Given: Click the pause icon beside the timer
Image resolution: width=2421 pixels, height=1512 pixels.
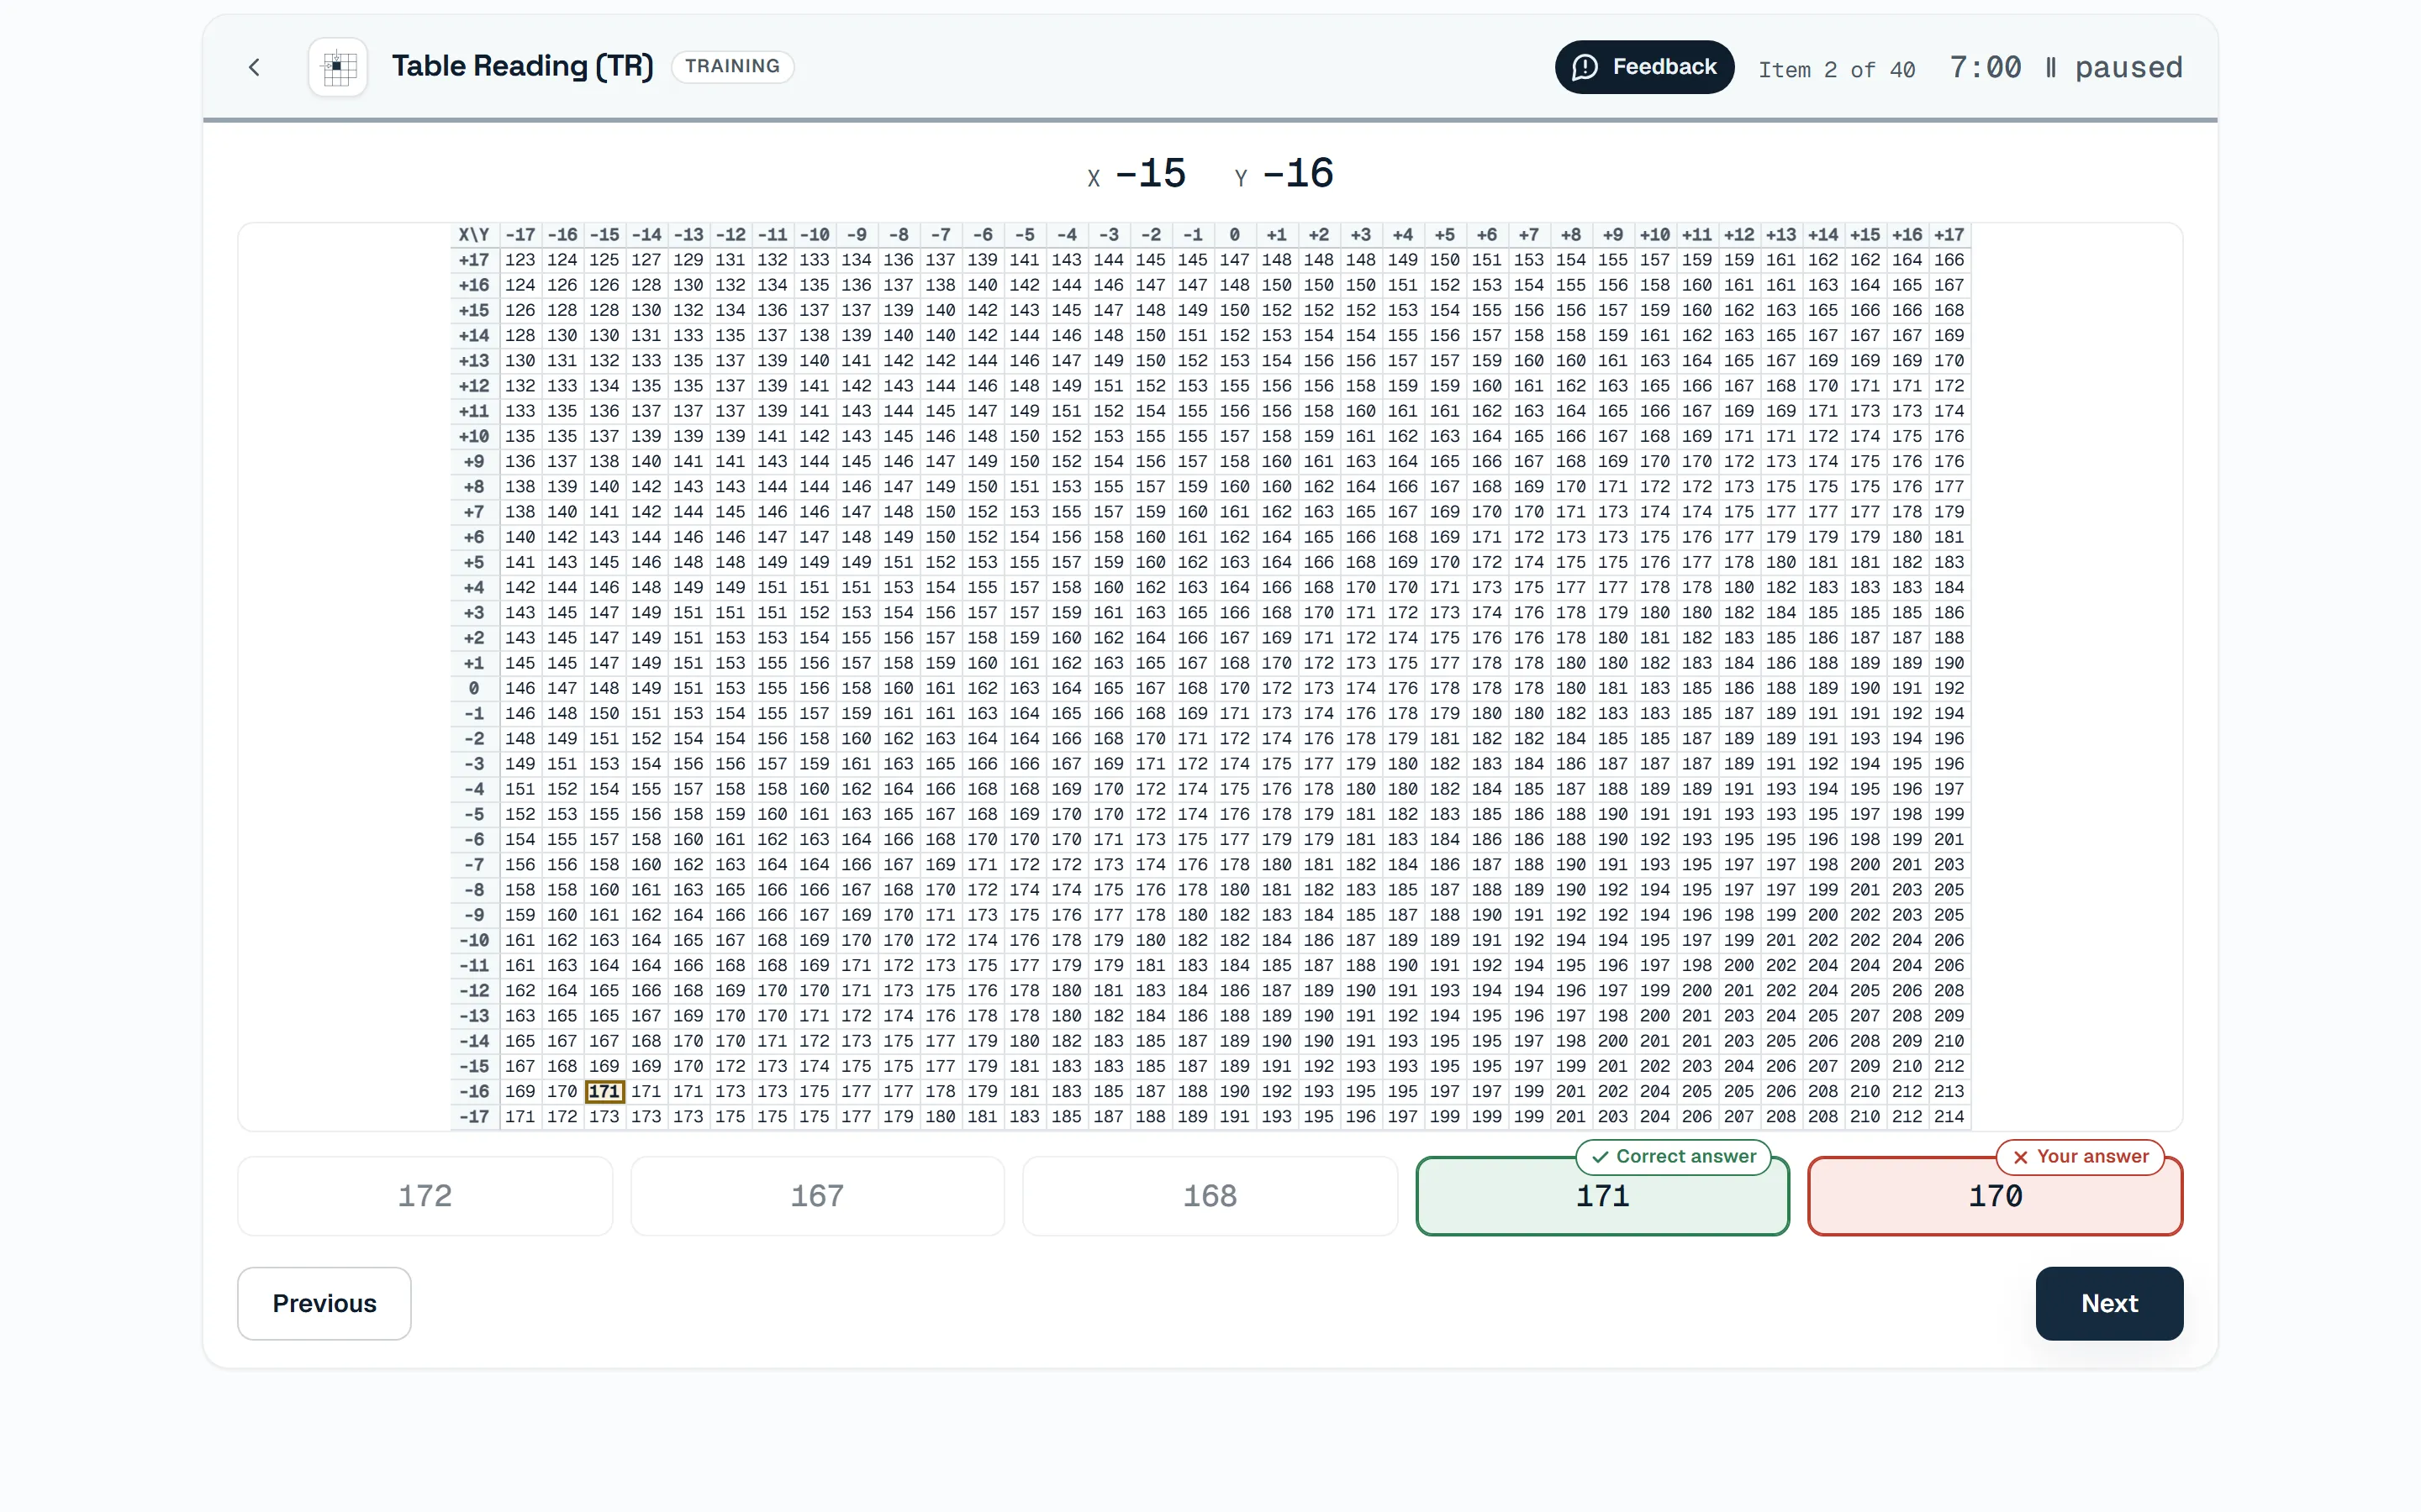Looking at the screenshot, I should 2051,67.
